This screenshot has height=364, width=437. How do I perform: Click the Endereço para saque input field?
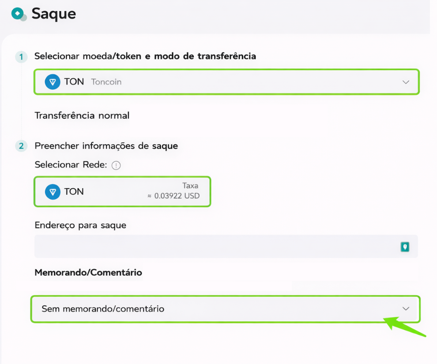tap(226, 246)
